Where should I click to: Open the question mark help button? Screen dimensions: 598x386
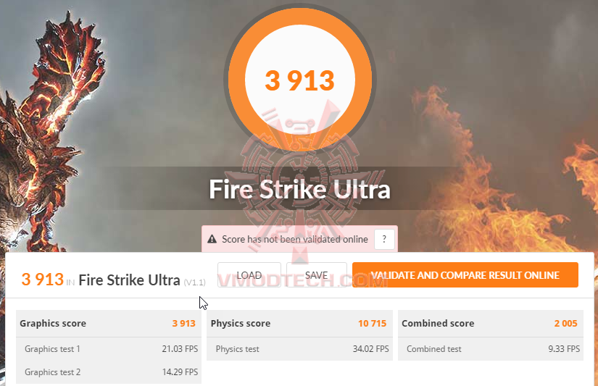click(384, 239)
